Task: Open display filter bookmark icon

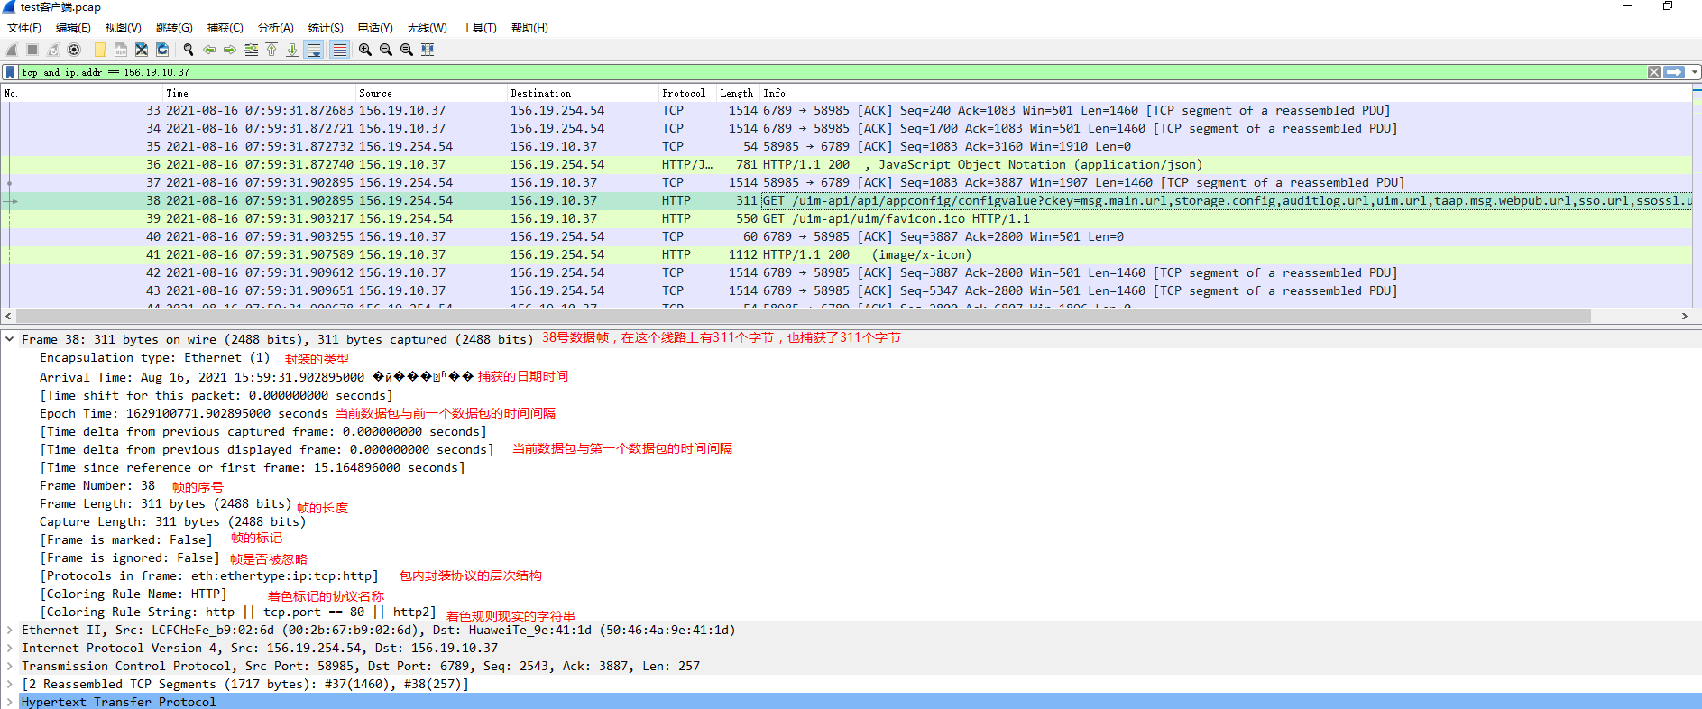Action: (10, 72)
